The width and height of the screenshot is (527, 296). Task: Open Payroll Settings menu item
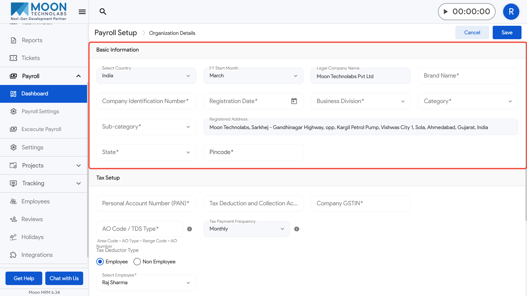pyautogui.click(x=40, y=112)
